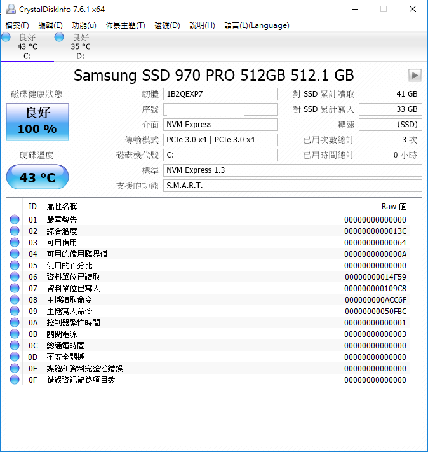The width and height of the screenshot is (428, 452).
Task: Click the CrystalDiskInfo app icon in title bar
Action: [10, 9]
